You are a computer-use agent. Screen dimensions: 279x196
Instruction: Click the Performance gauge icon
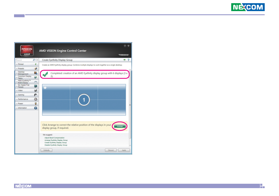(36, 99)
